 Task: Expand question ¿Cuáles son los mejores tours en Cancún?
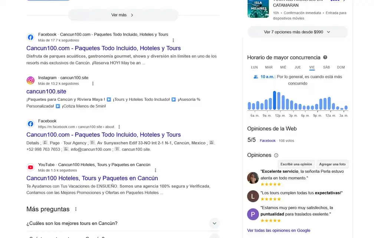123,223
